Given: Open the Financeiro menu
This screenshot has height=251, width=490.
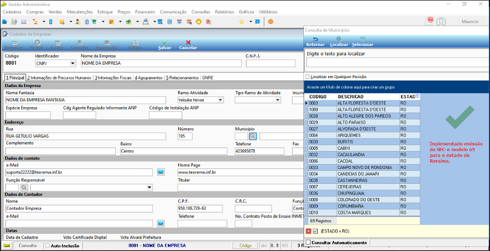Looking at the screenshot, I should pyautogui.click(x=145, y=12).
